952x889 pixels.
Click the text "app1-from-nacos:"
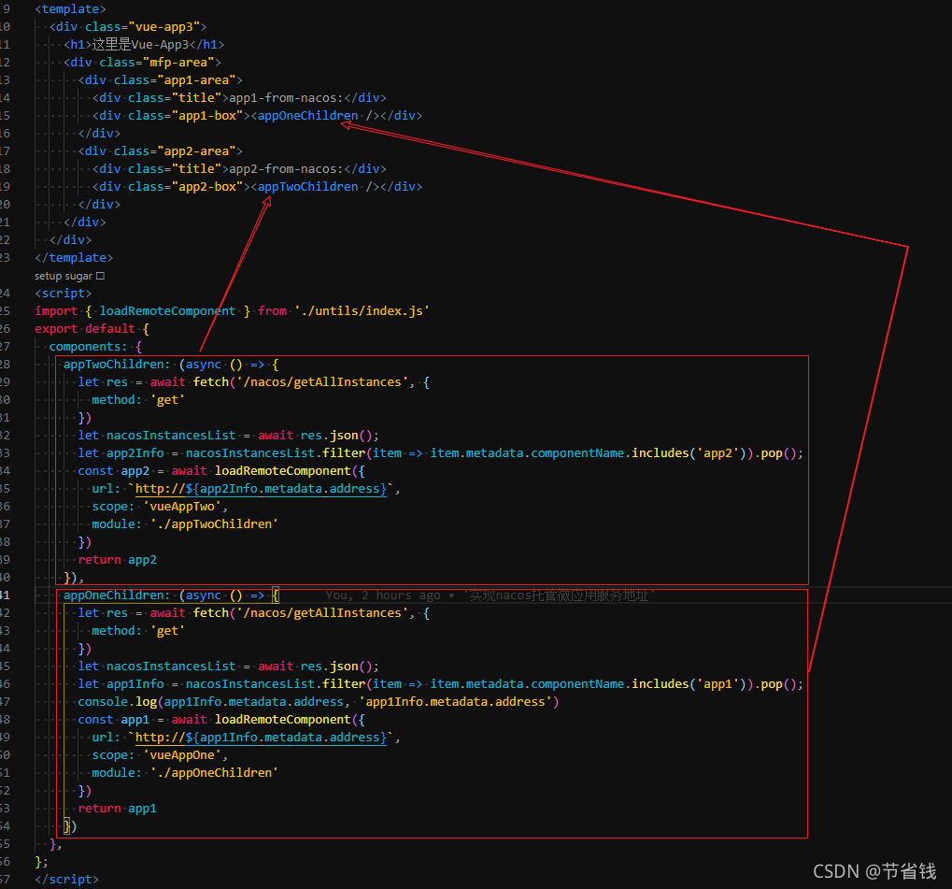tap(286, 98)
